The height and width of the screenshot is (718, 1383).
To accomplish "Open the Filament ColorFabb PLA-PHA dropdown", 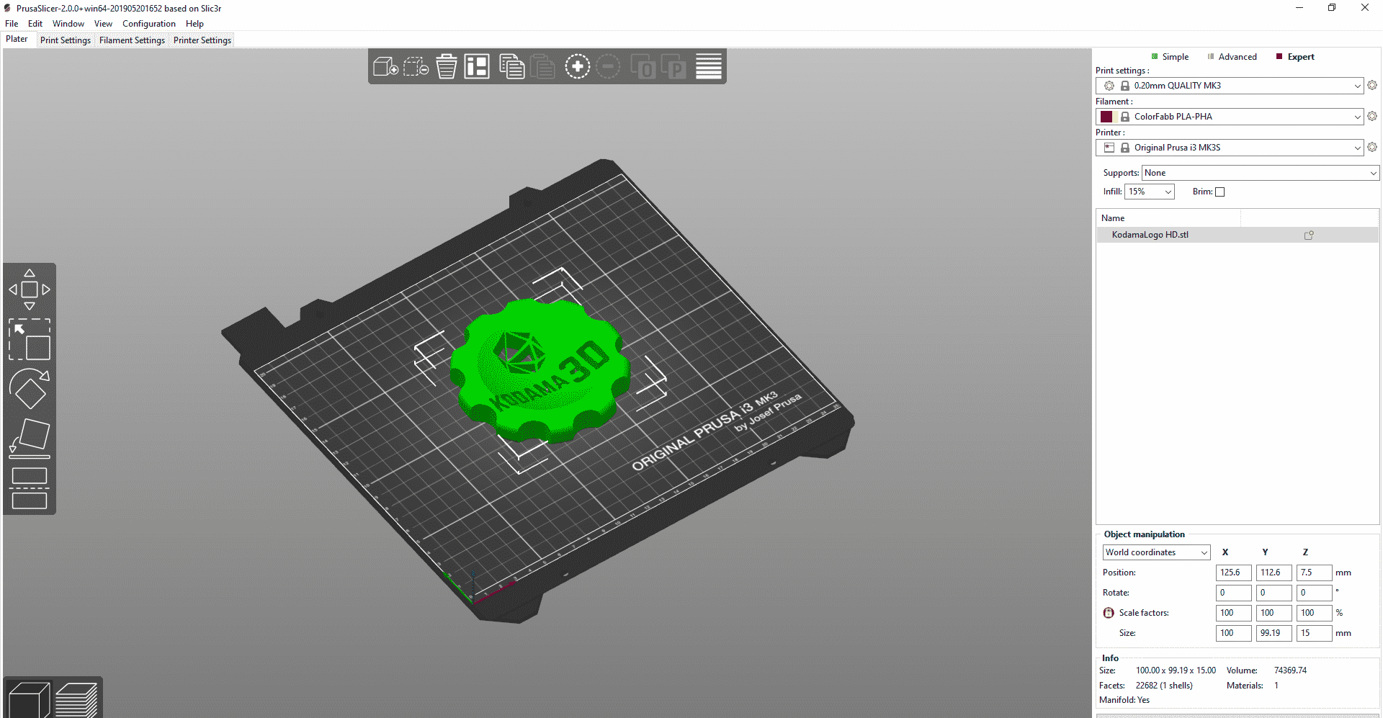I will [1230, 117].
